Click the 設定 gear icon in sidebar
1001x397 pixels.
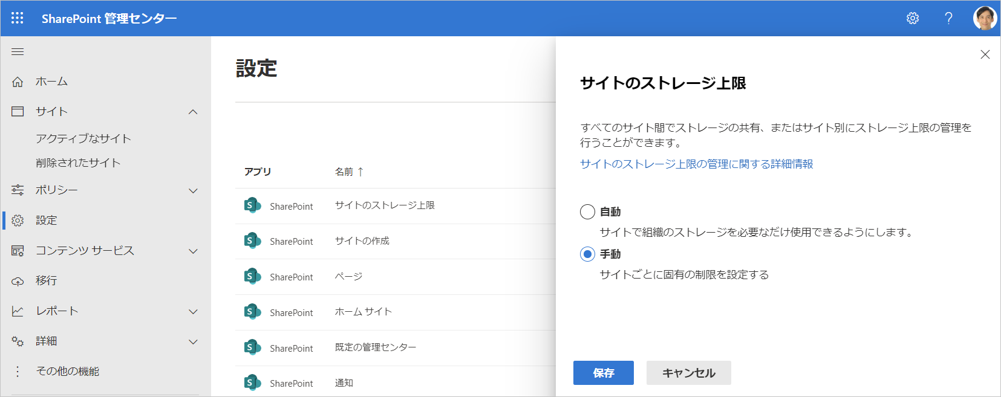click(x=18, y=221)
